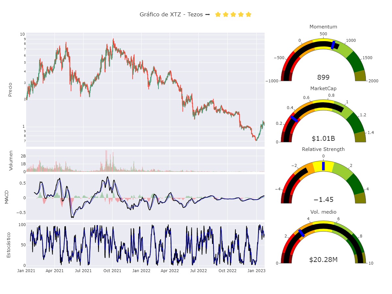Click the Momentum value '899'
The height and width of the screenshot is (294, 392).
click(x=323, y=77)
